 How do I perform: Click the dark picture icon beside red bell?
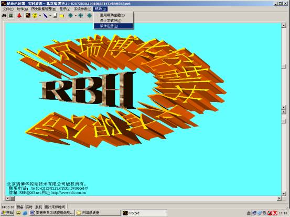pos(28,16)
